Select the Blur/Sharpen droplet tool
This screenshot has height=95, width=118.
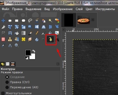(37, 39)
